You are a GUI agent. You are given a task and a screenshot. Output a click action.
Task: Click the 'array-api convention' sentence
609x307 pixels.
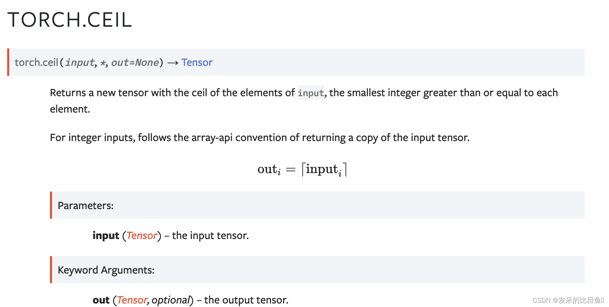pyautogui.click(x=260, y=137)
